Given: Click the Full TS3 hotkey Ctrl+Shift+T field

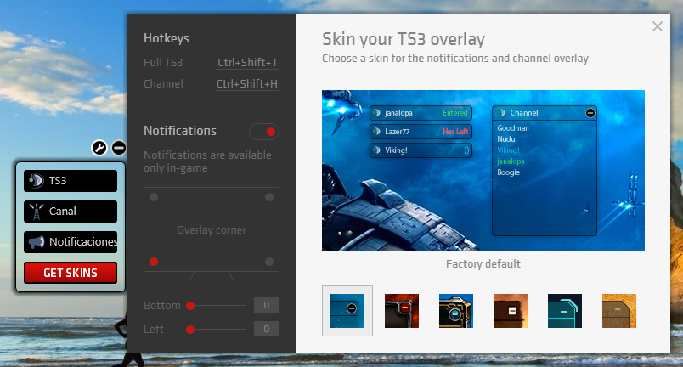Looking at the screenshot, I should pyautogui.click(x=247, y=63).
